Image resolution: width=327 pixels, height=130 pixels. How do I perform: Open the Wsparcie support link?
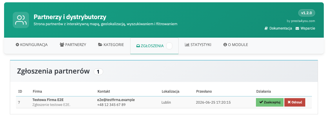click(x=305, y=28)
